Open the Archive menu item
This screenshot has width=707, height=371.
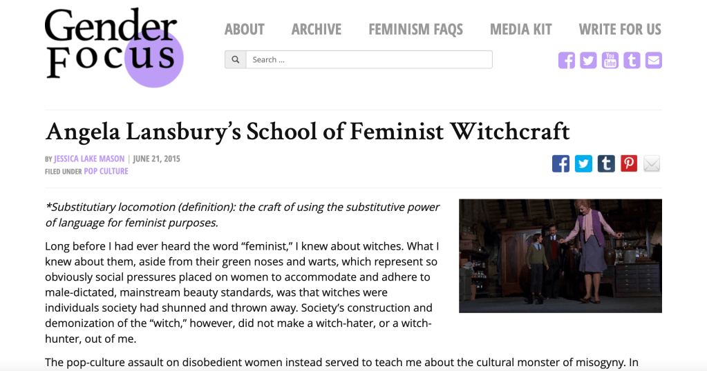[317, 30]
